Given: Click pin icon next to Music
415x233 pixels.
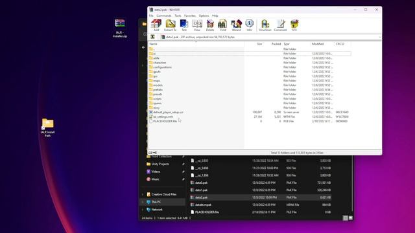Looking at the screenshot, I should tap(183, 179).
